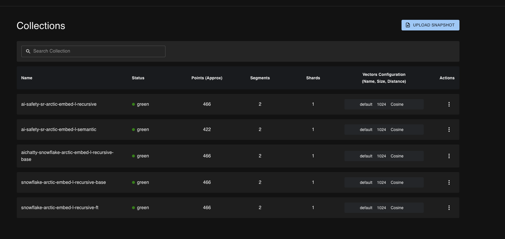
Task: Open ai-safety-sr-arctic-embed-l-recursive collection
Action: pyautogui.click(x=59, y=104)
